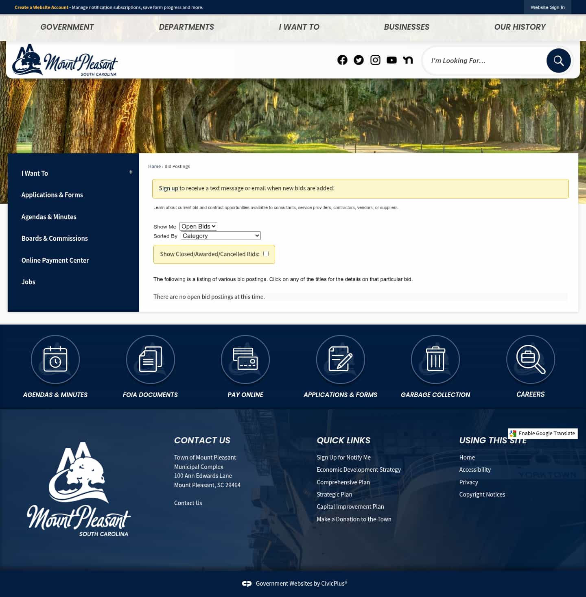Open the Instagram icon in the header
The height and width of the screenshot is (597, 586).
[x=375, y=60]
